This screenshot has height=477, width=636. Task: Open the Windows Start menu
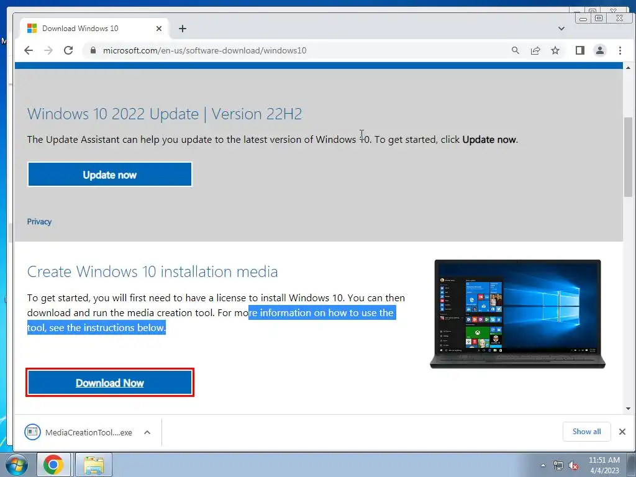(16, 465)
